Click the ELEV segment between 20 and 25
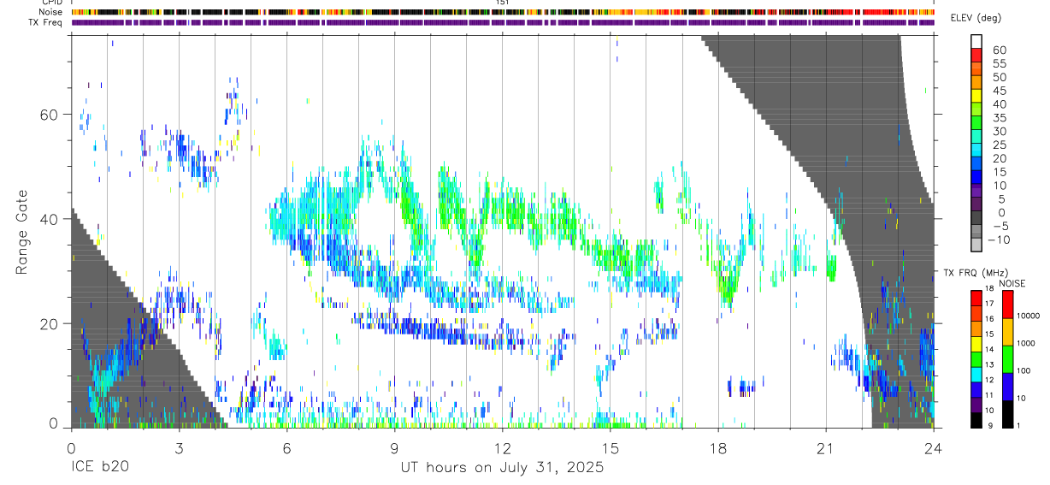The height and width of the screenshot is (485, 1050). click(x=977, y=151)
